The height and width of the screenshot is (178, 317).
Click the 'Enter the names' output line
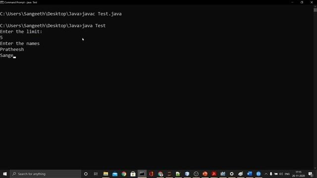20,44
